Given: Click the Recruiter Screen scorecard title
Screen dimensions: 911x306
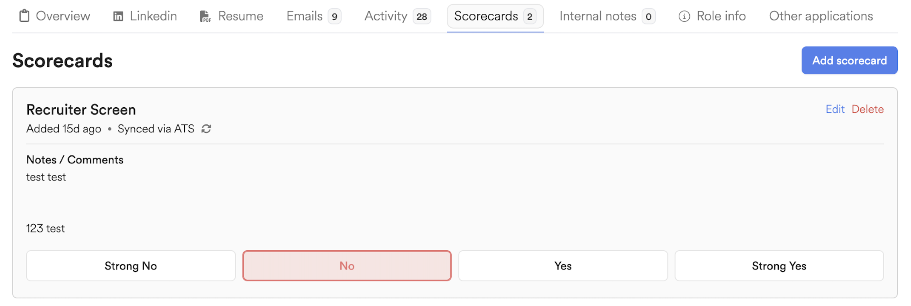Looking at the screenshot, I should pyautogui.click(x=81, y=110).
